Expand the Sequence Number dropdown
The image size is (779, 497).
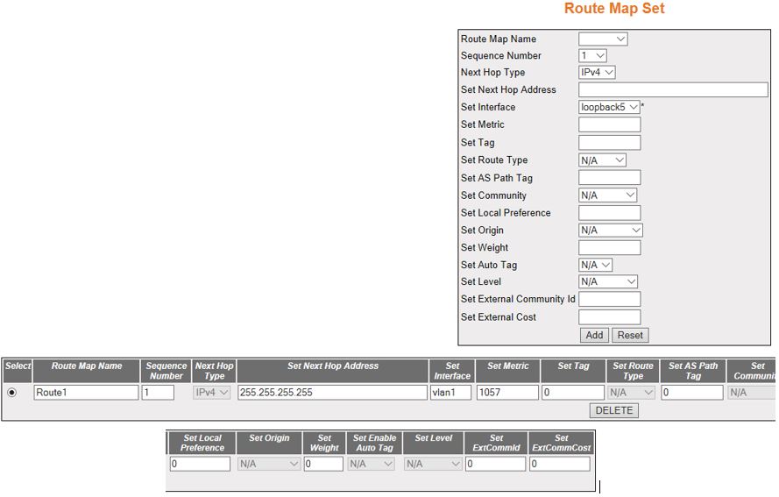point(593,55)
